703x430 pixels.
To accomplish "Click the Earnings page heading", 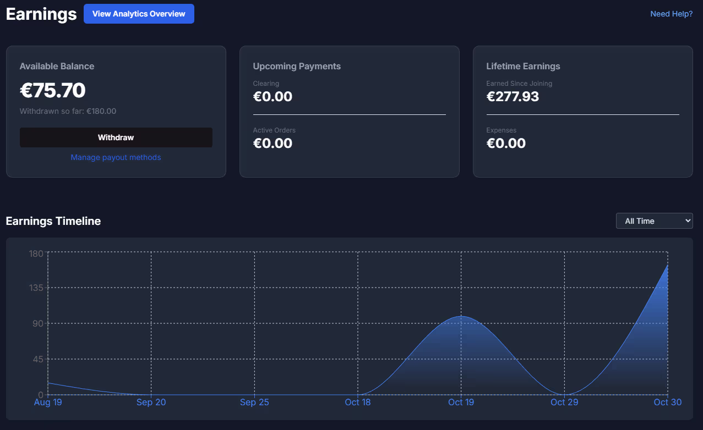I will (x=41, y=14).
